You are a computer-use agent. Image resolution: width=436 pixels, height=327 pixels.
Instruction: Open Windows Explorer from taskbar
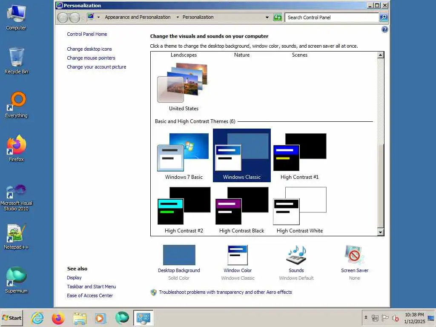[80, 318]
